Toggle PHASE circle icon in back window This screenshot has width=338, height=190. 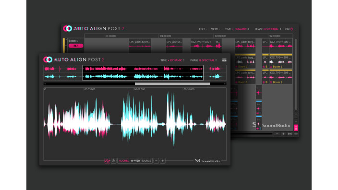click(x=265, y=29)
